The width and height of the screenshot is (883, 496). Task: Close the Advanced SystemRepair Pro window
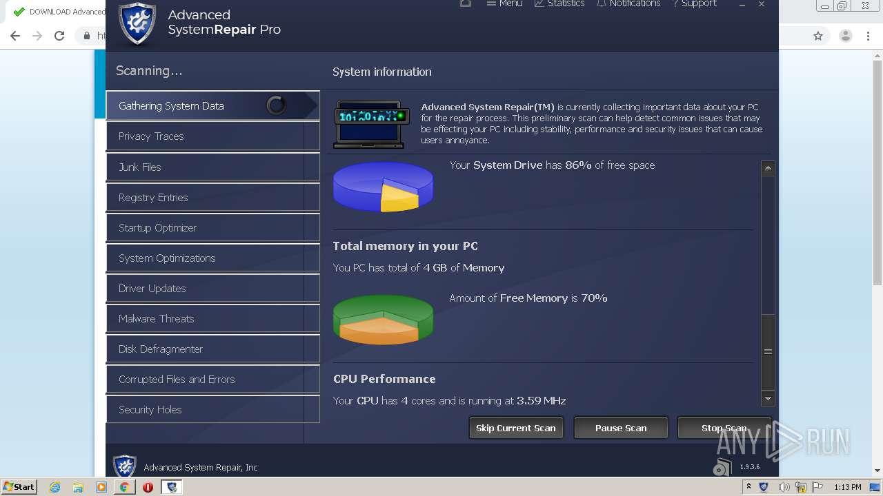tap(762, 4)
